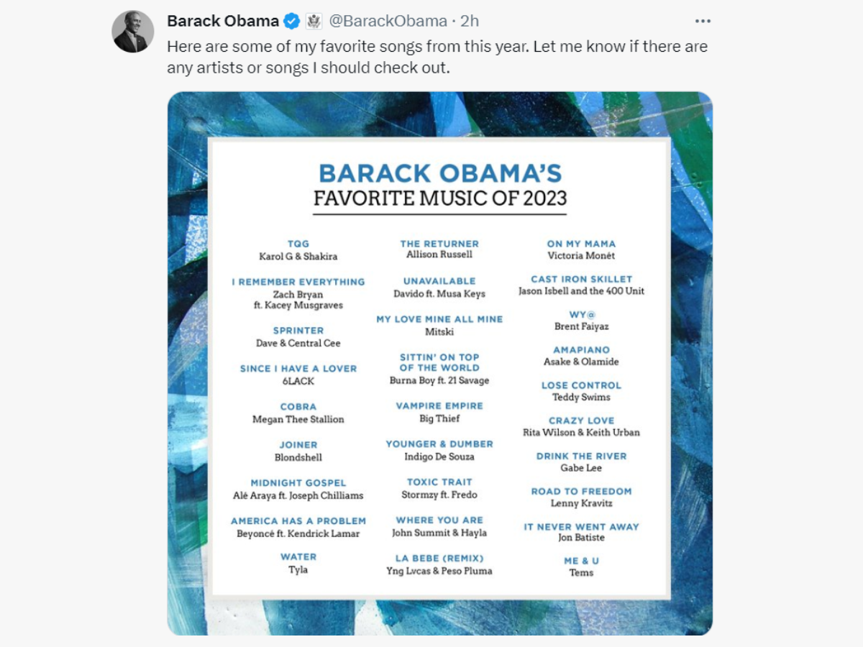
Task: Open the more options ellipsis menu
Action: click(703, 21)
